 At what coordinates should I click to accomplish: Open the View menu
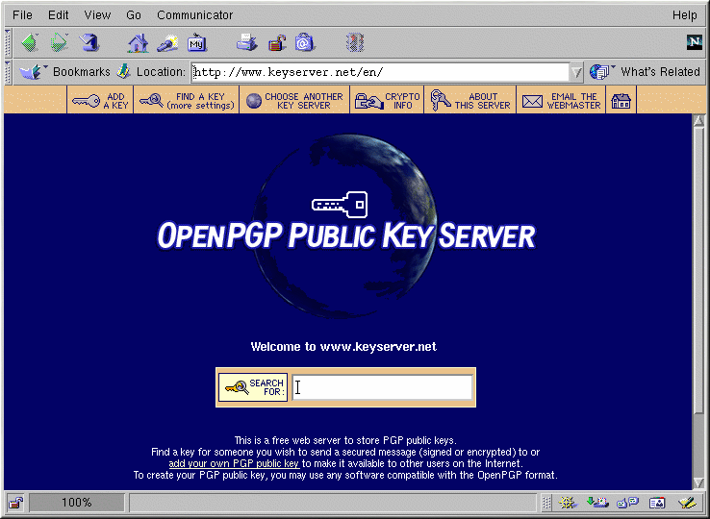[x=97, y=15]
